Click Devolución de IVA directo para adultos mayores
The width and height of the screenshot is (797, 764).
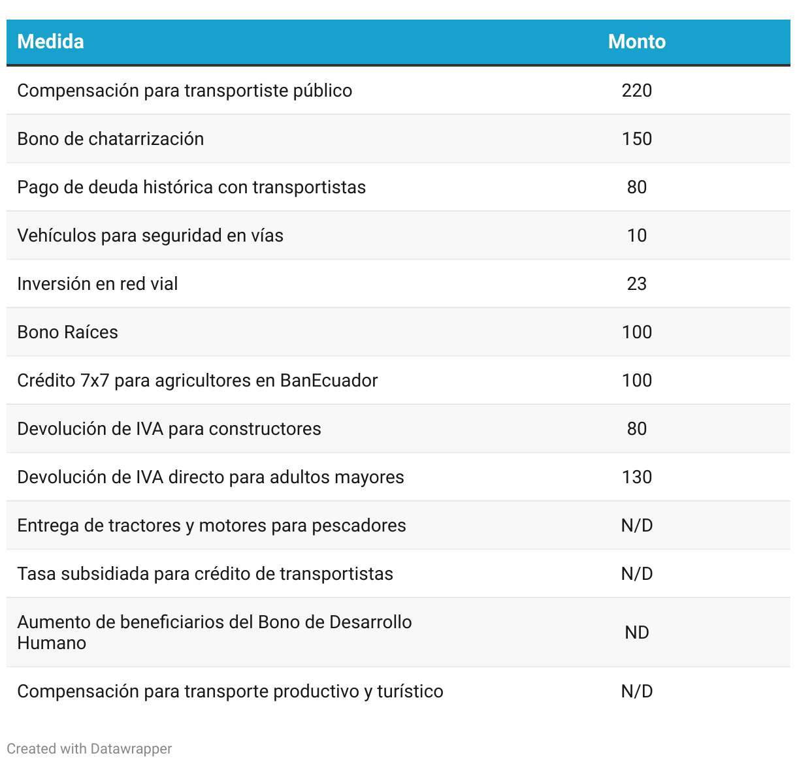210,477
